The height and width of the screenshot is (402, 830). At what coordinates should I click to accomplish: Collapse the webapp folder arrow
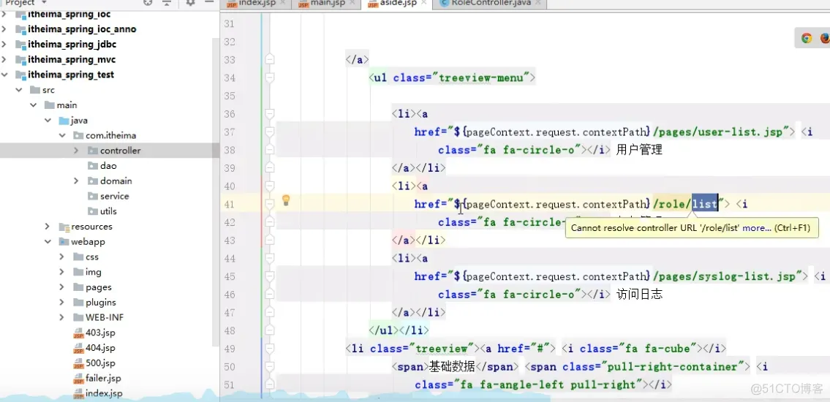(x=48, y=242)
